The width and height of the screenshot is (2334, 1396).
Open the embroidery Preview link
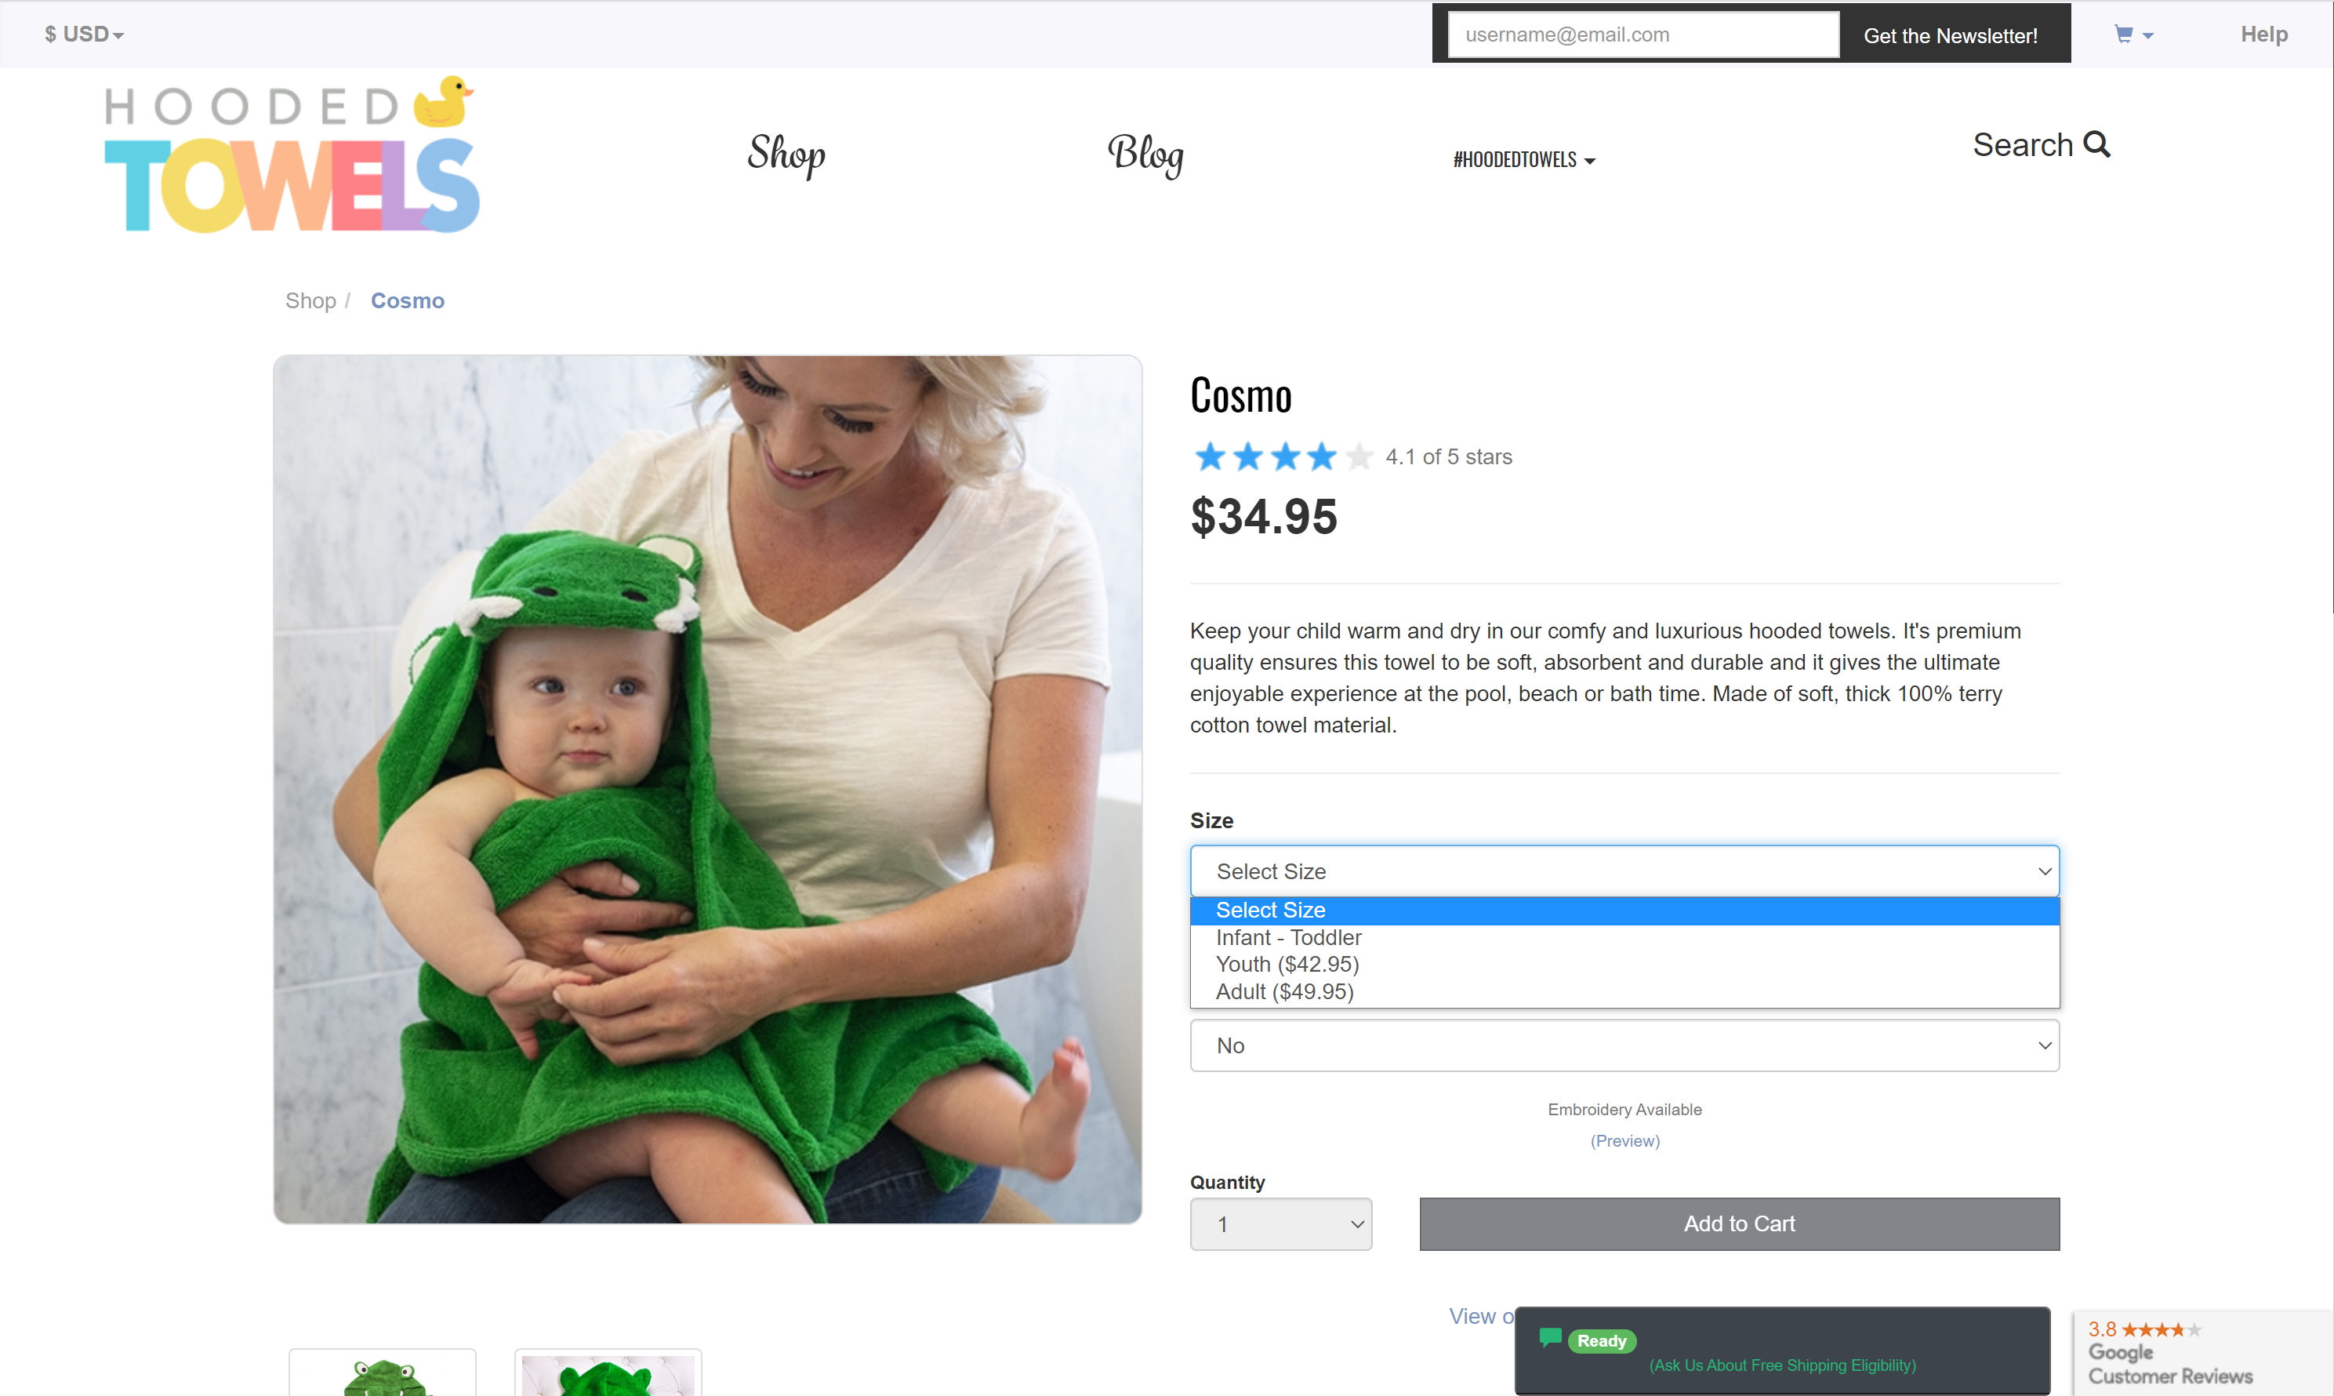click(x=1624, y=1141)
